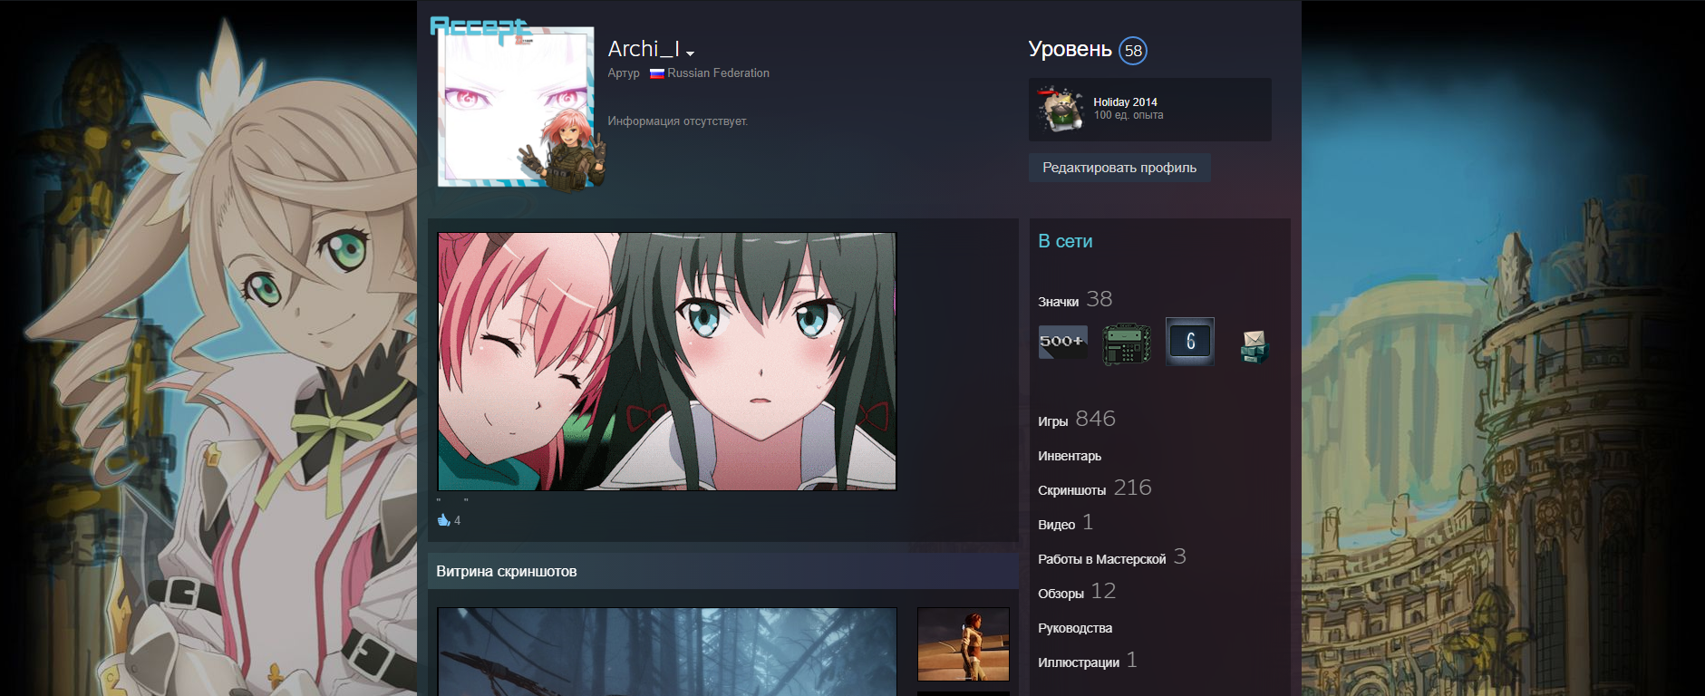Click the Russian Federation location text

(719, 73)
